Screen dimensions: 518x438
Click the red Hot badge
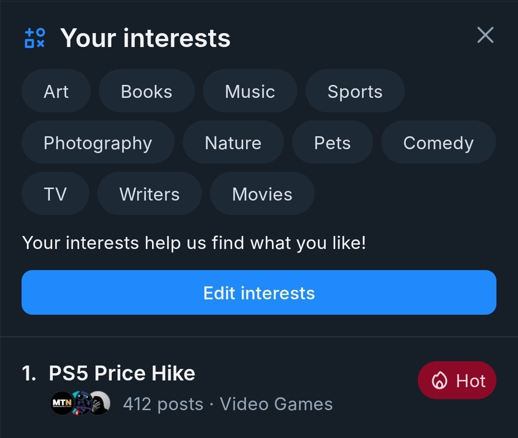[x=457, y=380]
